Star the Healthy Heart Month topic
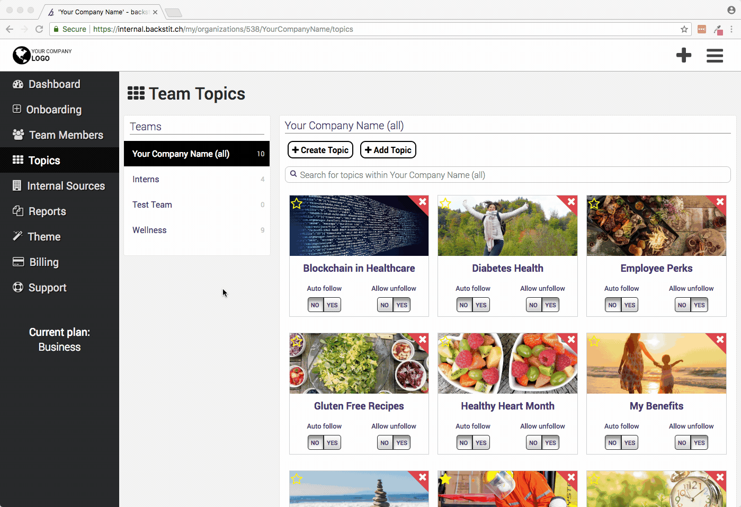This screenshot has width=741, height=507. coord(445,341)
